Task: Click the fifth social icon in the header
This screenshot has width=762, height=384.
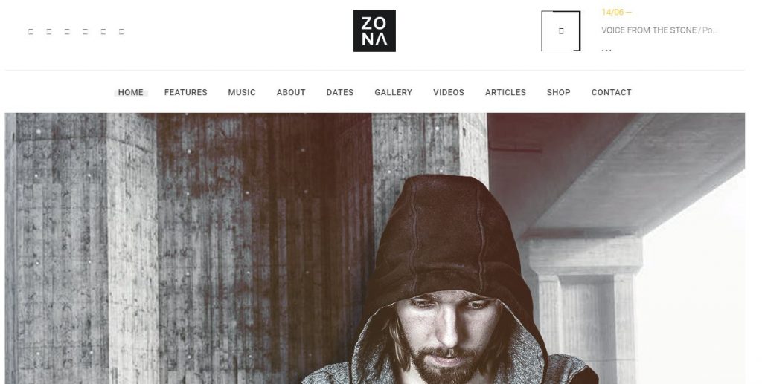Action: pos(103,32)
